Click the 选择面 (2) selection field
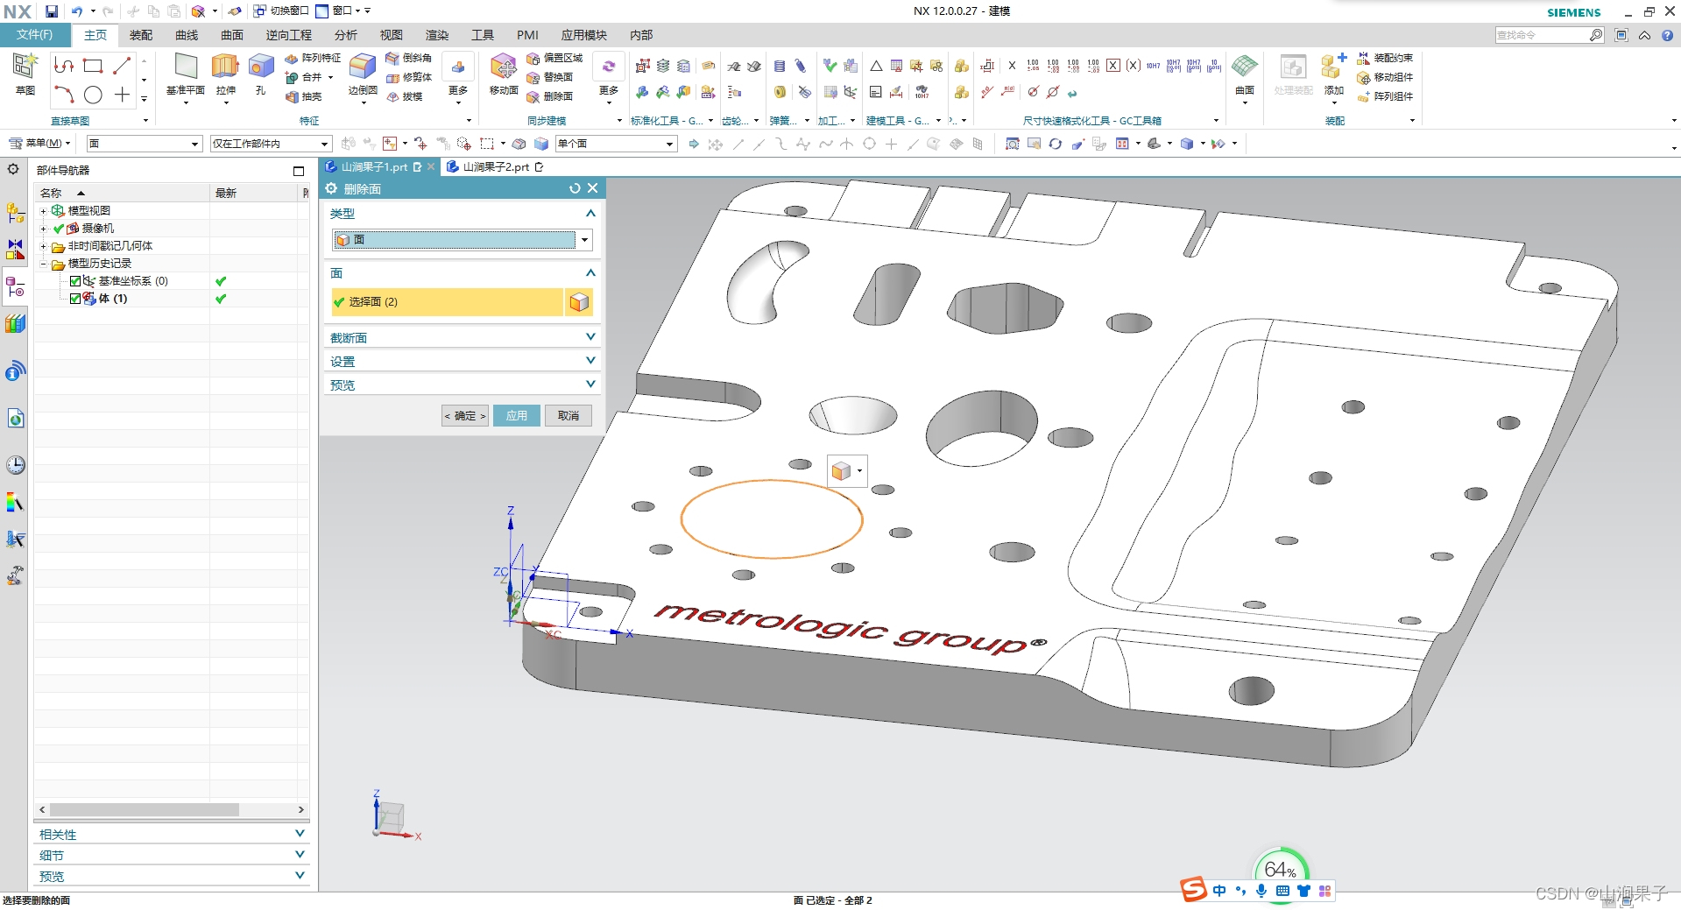The image size is (1681, 910). click(x=447, y=301)
